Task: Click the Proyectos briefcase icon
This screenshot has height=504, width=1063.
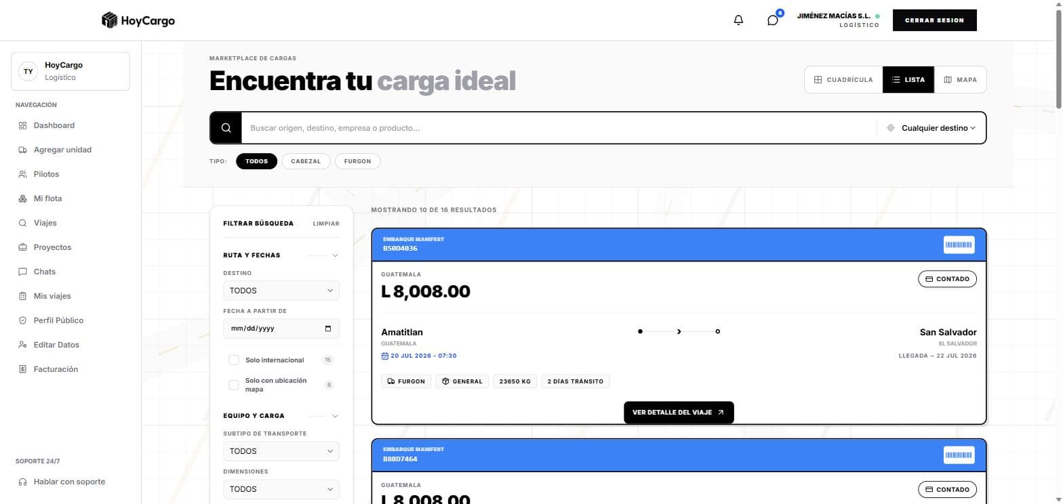Action: (22, 247)
